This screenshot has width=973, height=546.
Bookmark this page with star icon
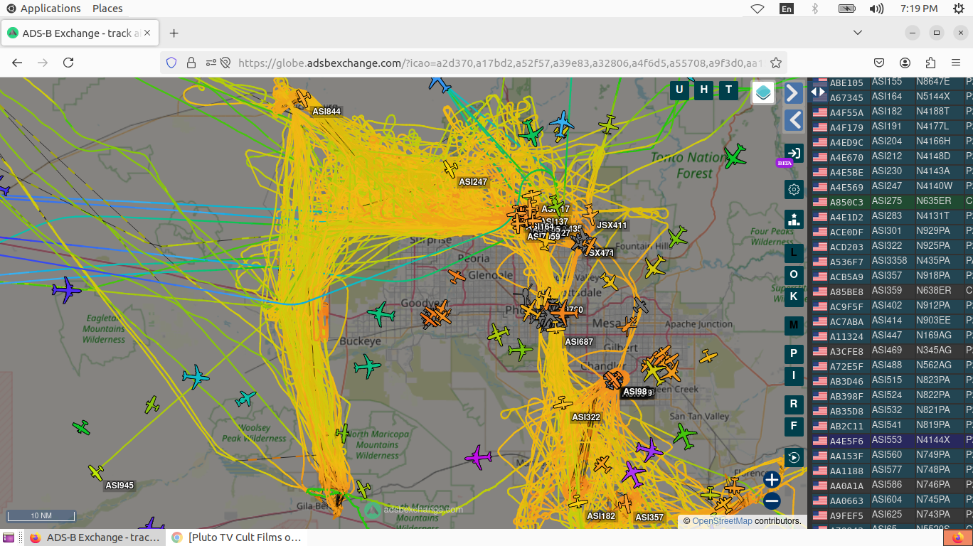(x=776, y=63)
